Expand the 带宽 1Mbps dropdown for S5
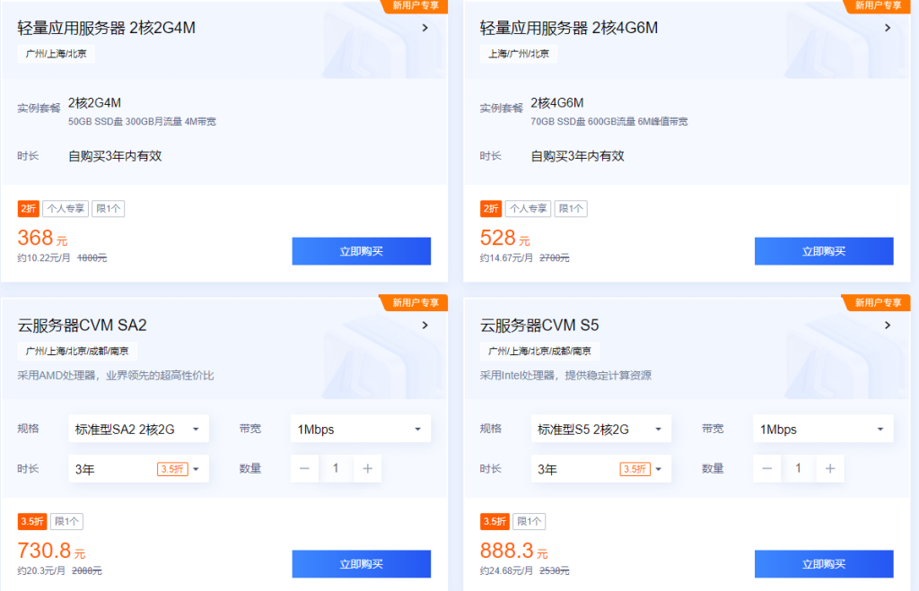 (x=822, y=430)
